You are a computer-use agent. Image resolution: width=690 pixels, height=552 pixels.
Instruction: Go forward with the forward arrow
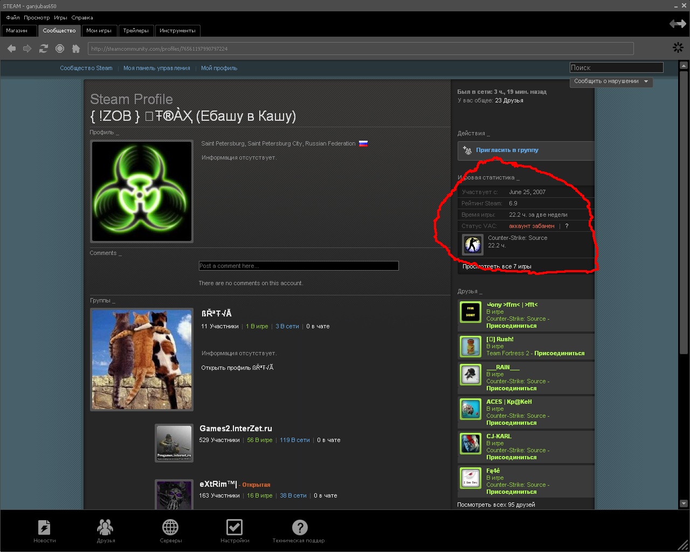tap(27, 49)
